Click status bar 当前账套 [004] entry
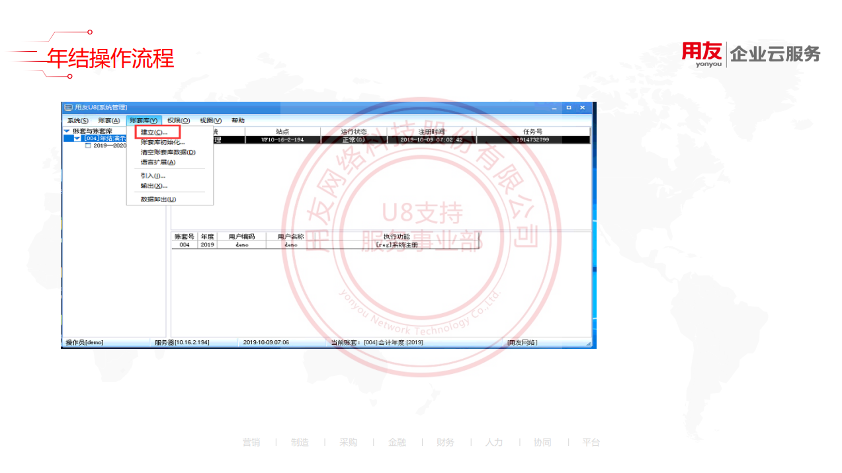Screen dimensions: 842x473 coord(377,342)
